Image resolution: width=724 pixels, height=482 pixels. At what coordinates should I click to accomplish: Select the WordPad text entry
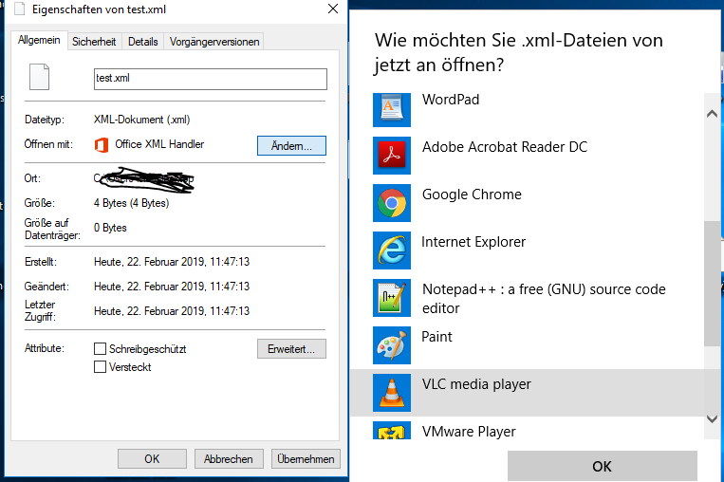click(x=451, y=100)
